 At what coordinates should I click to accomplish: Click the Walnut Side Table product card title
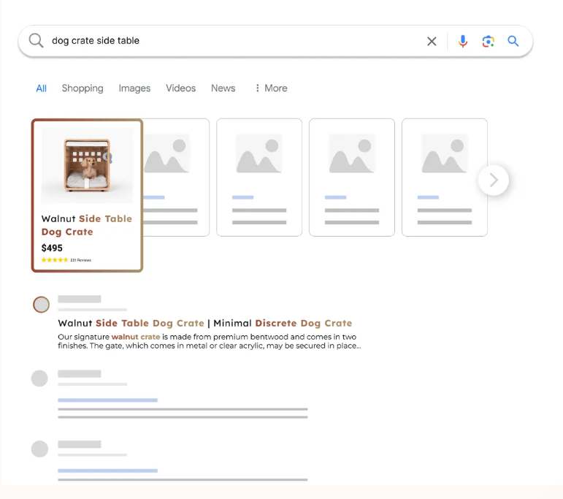click(x=86, y=225)
